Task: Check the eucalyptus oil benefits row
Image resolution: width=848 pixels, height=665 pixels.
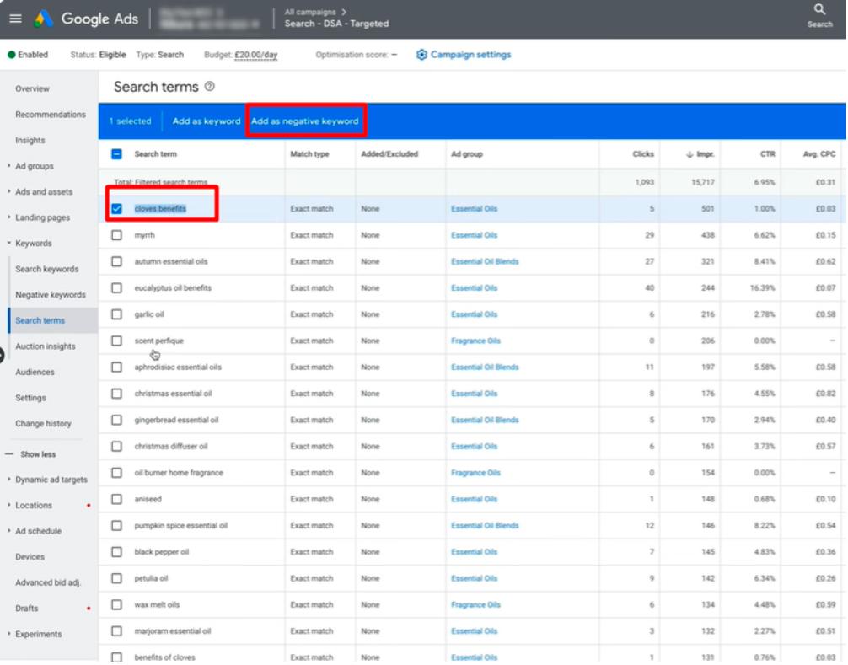Action: tap(117, 288)
